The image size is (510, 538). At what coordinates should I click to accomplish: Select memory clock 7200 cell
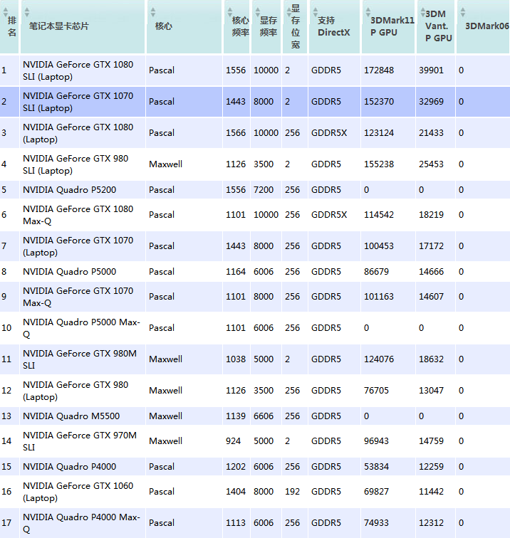[x=264, y=190]
